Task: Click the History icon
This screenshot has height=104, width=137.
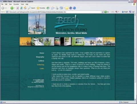Action: (x=48, y=8)
